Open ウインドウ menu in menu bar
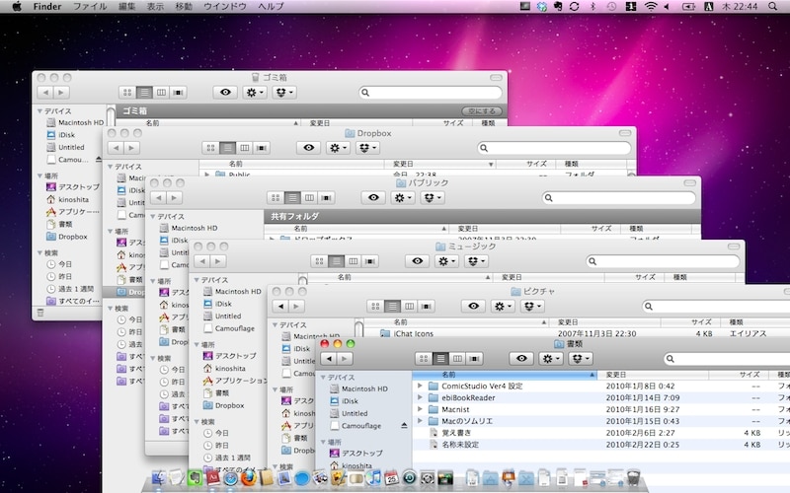Viewport: 790px width, 493px height. tap(225, 7)
